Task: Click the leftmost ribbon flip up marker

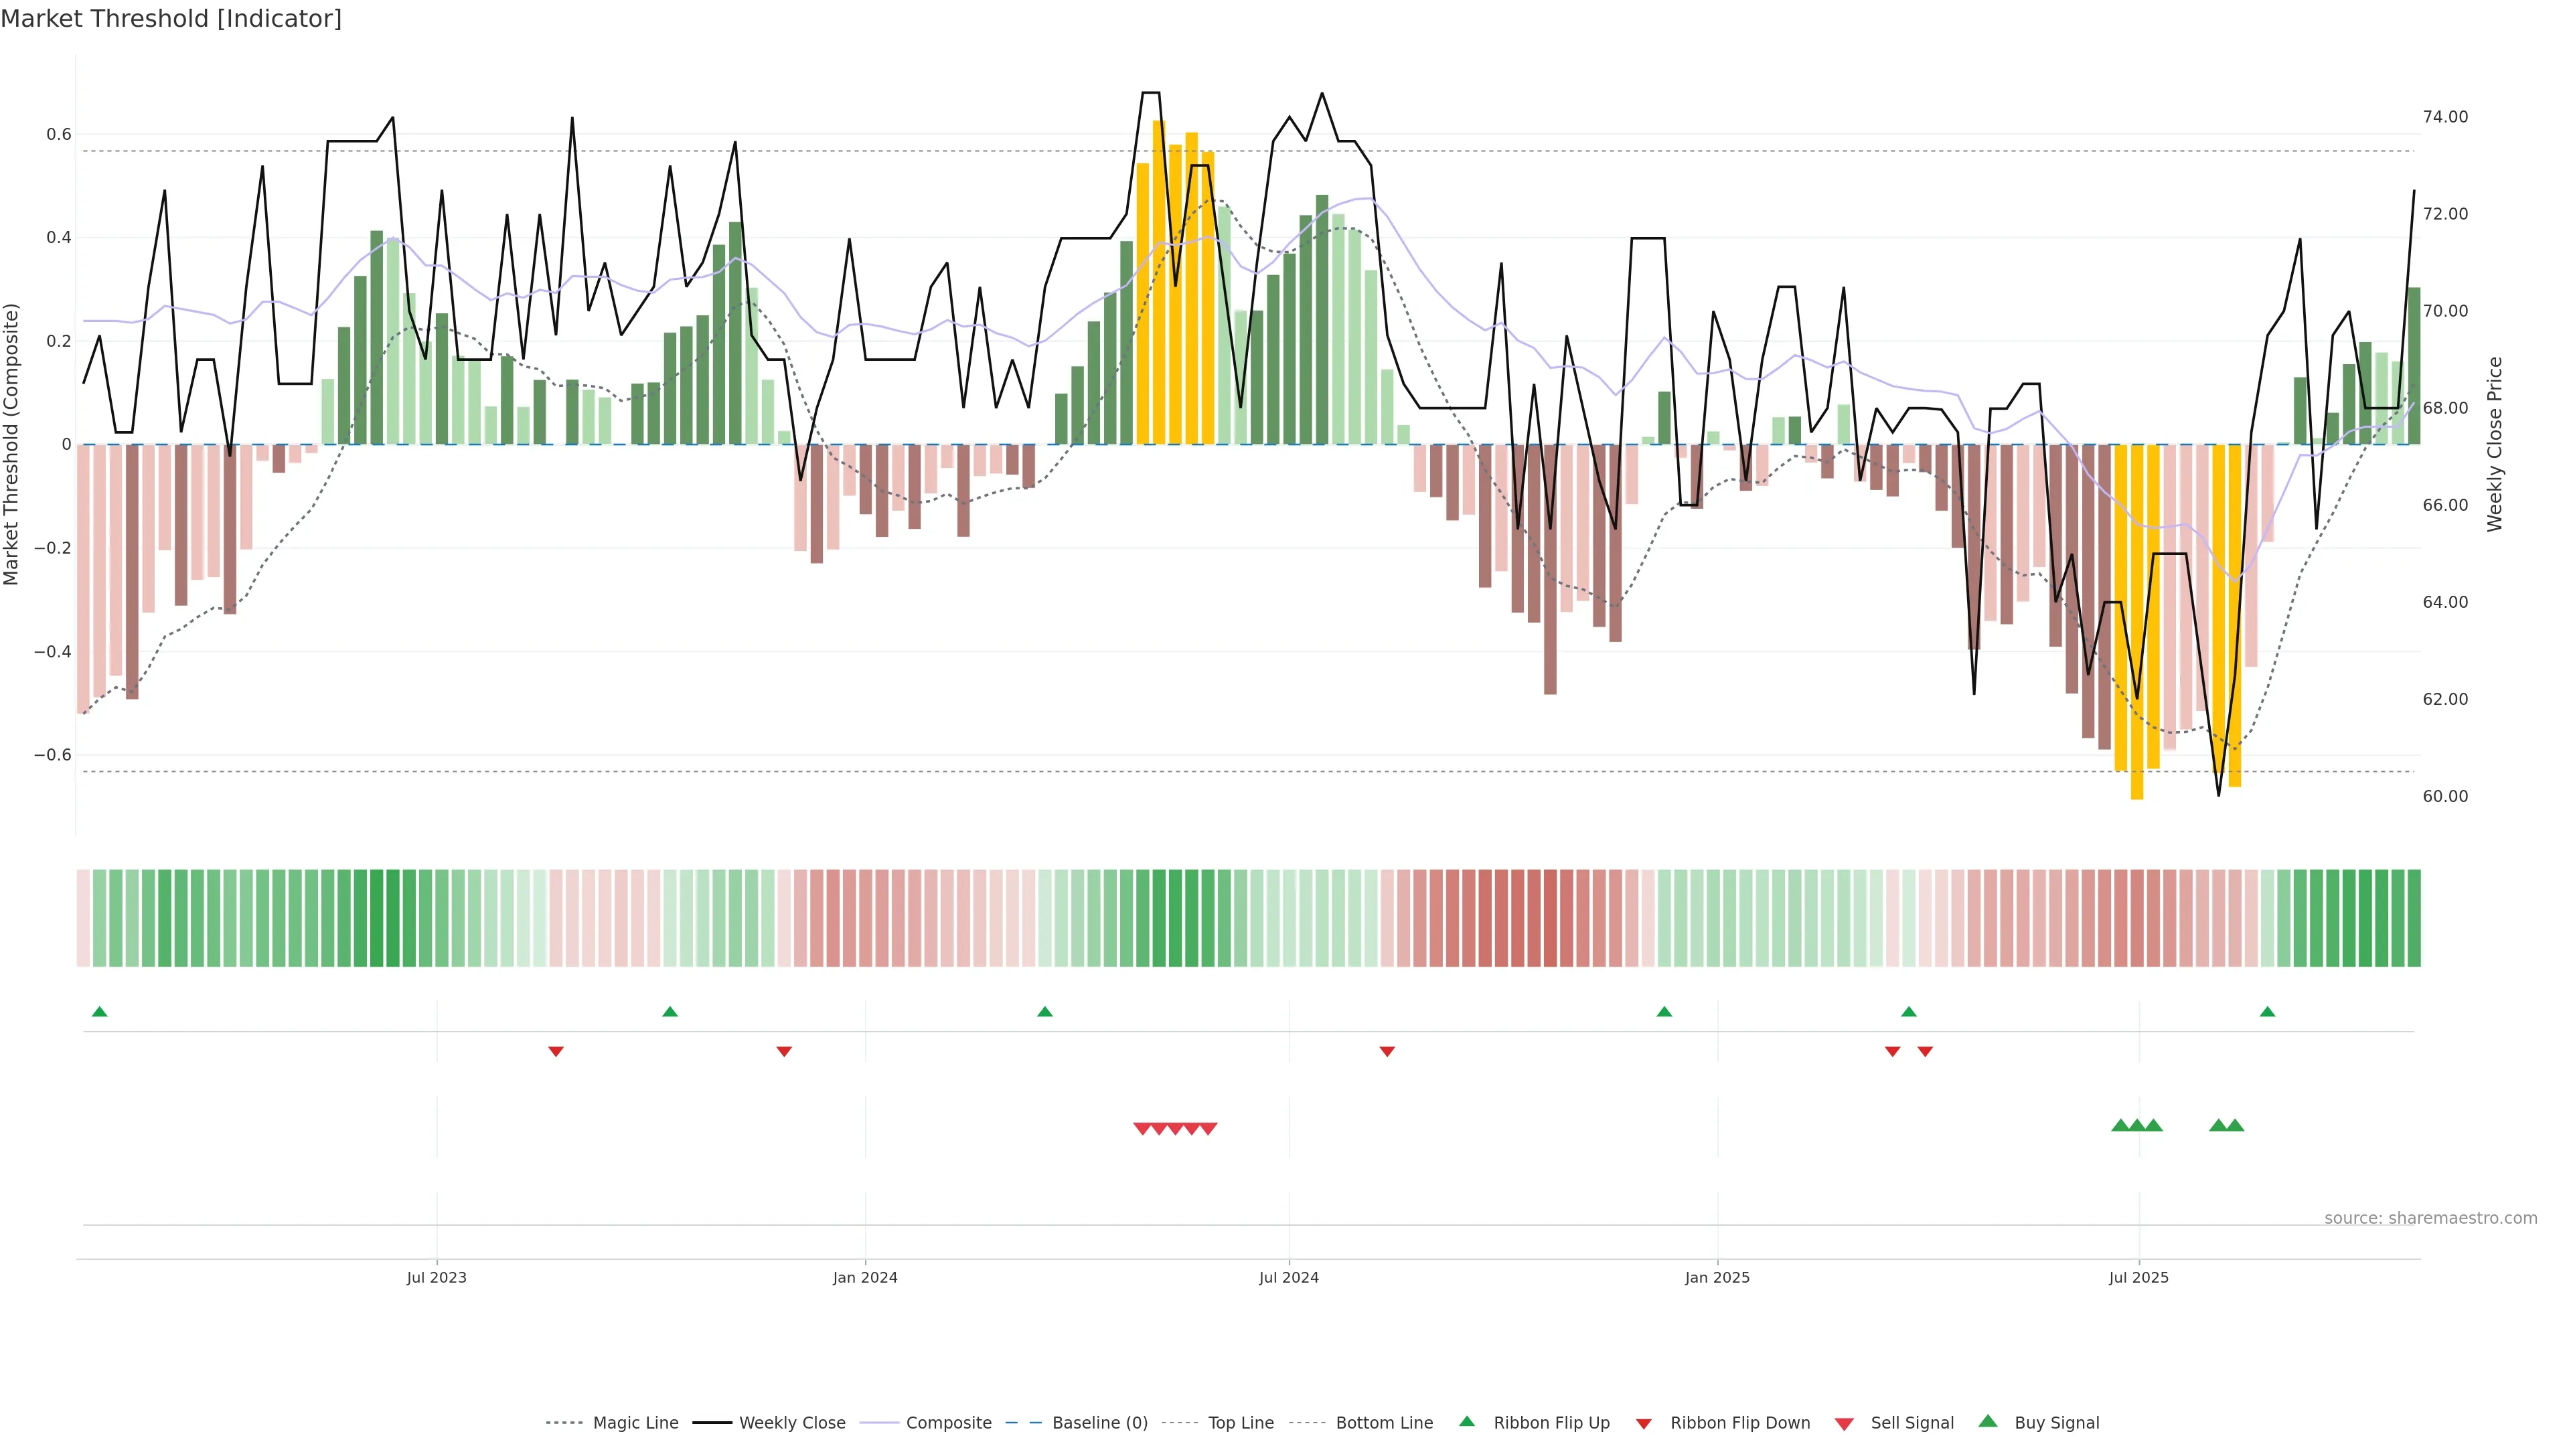Action: click(x=99, y=1012)
